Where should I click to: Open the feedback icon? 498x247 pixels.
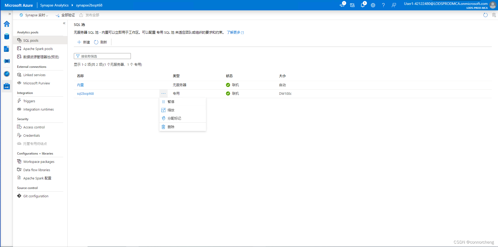(x=394, y=5)
